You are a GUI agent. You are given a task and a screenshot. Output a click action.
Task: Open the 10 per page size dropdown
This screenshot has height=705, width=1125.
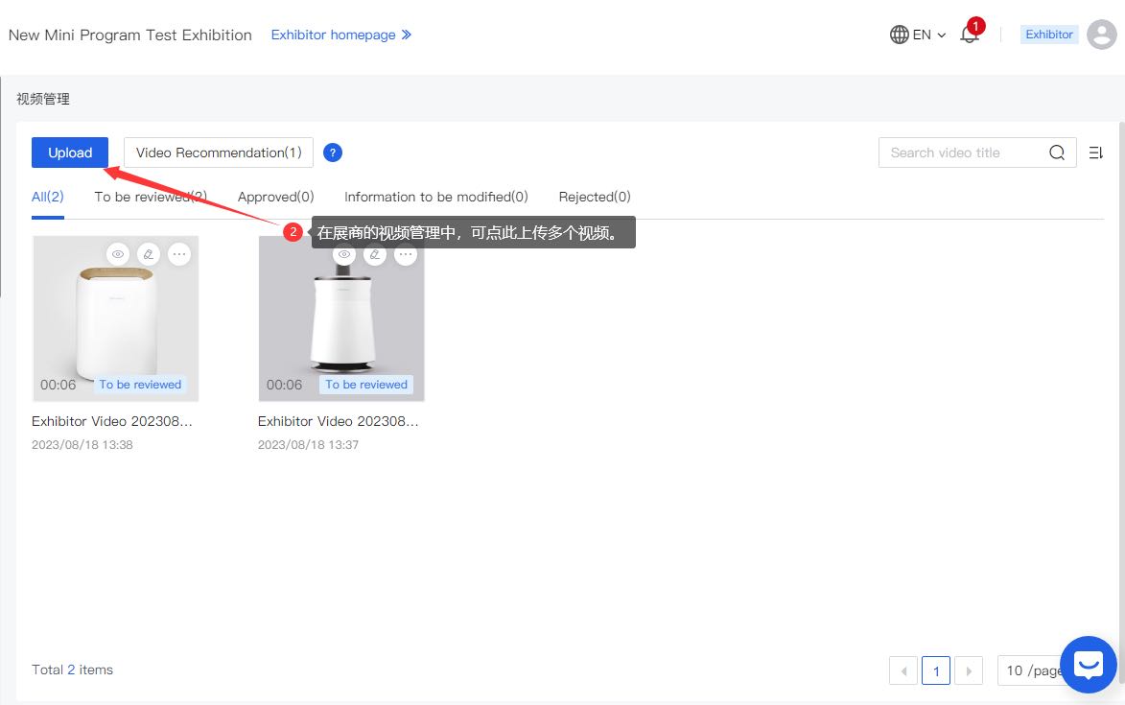tap(1029, 670)
